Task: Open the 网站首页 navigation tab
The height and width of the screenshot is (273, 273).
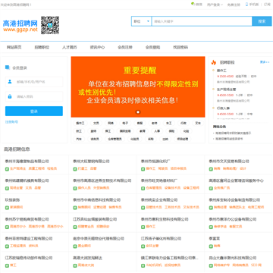Action: click(14, 47)
